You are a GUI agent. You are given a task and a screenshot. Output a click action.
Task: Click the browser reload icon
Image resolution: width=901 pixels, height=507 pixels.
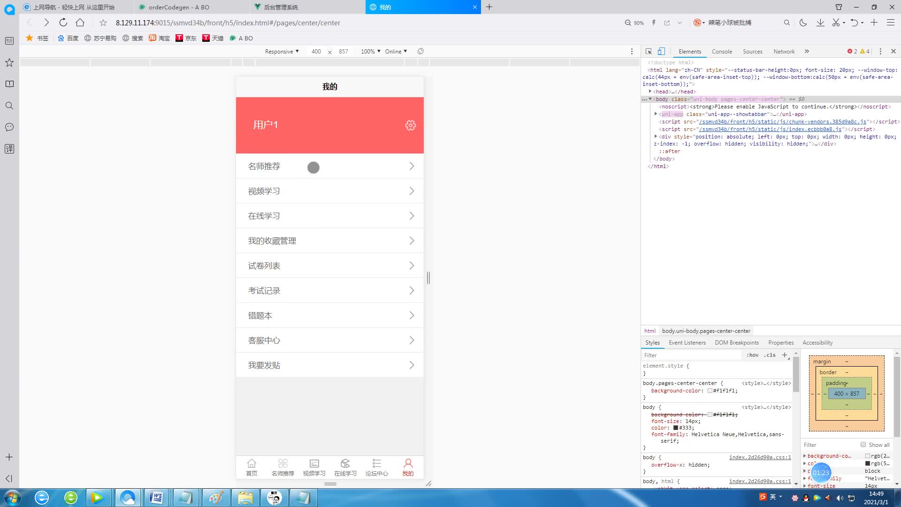point(63,23)
